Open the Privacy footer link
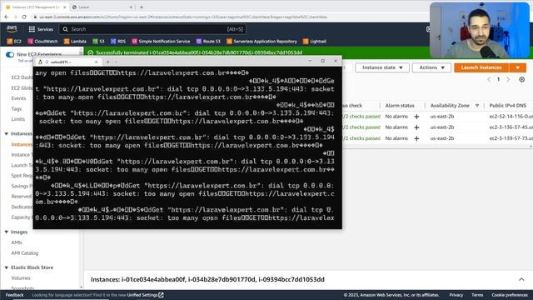This screenshot has height=300, width=533. [x=456, y=295]
